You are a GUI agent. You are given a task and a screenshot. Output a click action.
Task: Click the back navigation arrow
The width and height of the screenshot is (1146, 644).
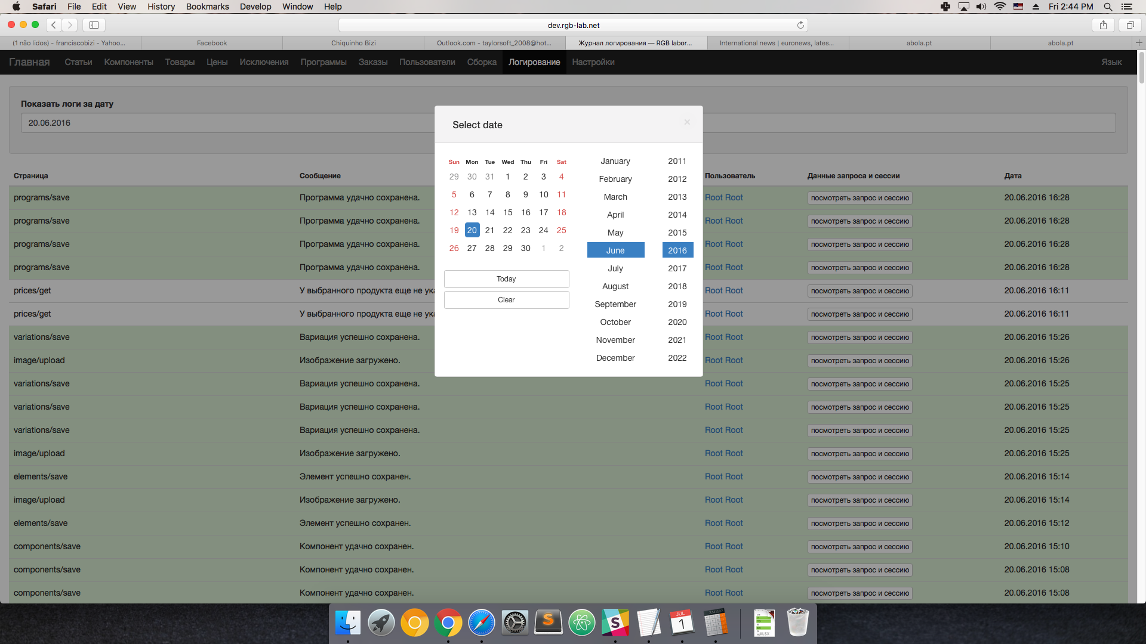[54, 25]
